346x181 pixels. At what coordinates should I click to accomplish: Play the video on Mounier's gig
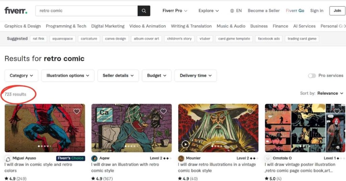[x=186, y=144]
